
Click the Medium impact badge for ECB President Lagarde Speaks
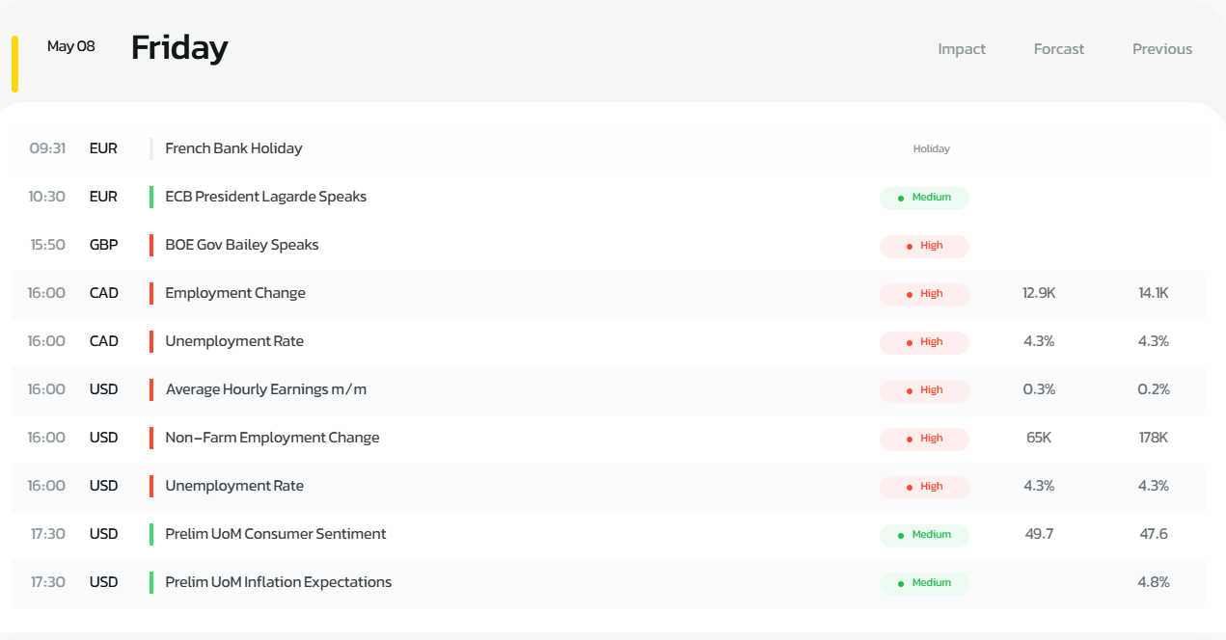(924, 198)
